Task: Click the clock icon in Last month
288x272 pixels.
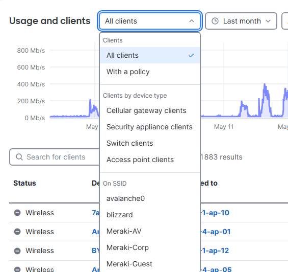Action: click(215, 21)
